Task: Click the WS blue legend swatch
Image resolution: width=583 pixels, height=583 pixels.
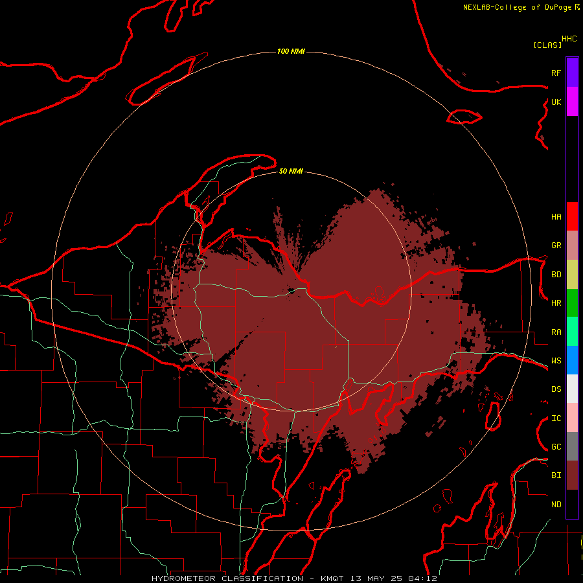Action: pyautogui.click(x=572, y=360)
